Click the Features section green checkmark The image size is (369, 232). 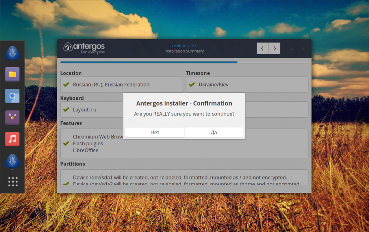pos(66,144)
